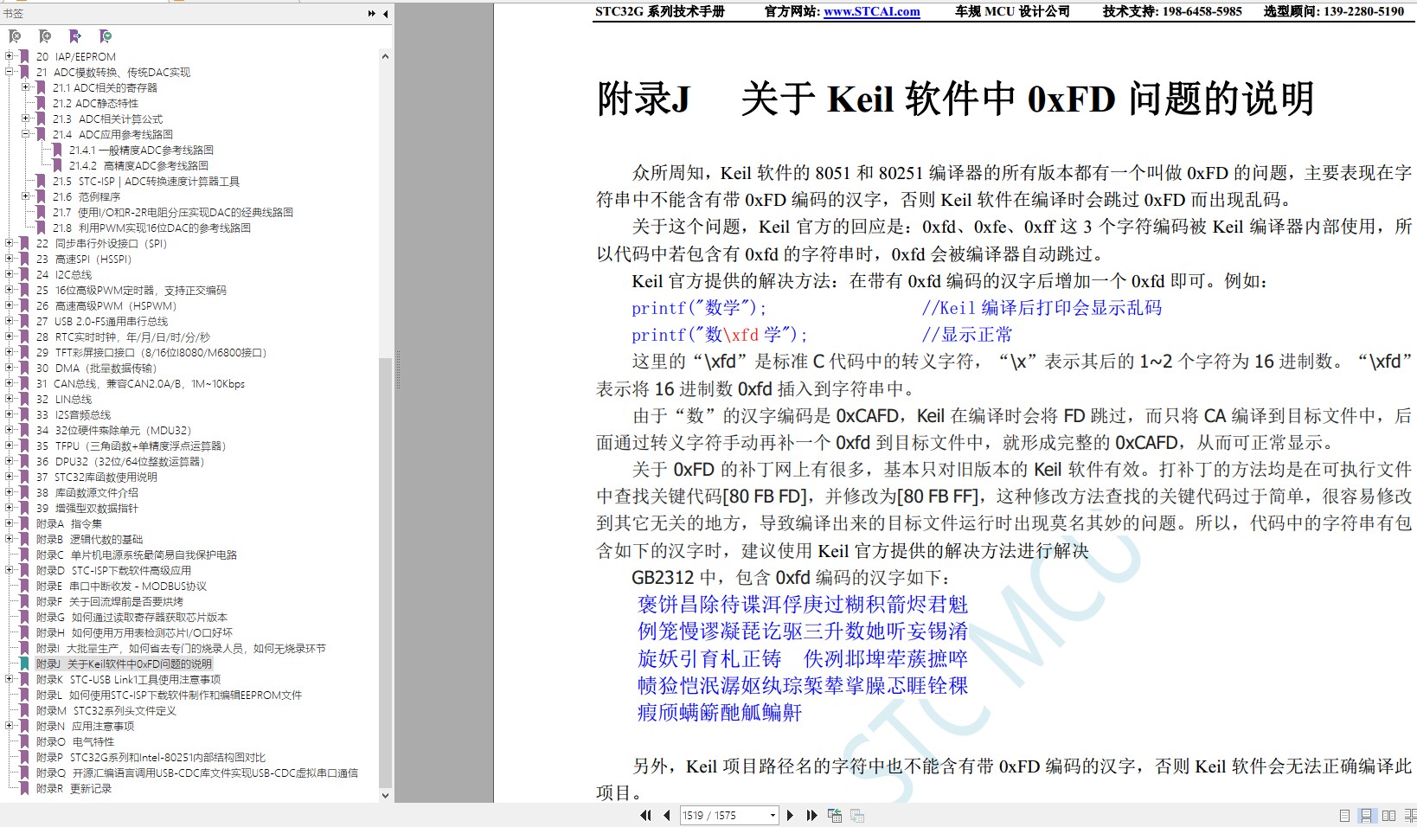Click the add new bookmark icon
Viewport: 1417px width, 827px height.
click(x=45, y=36)
